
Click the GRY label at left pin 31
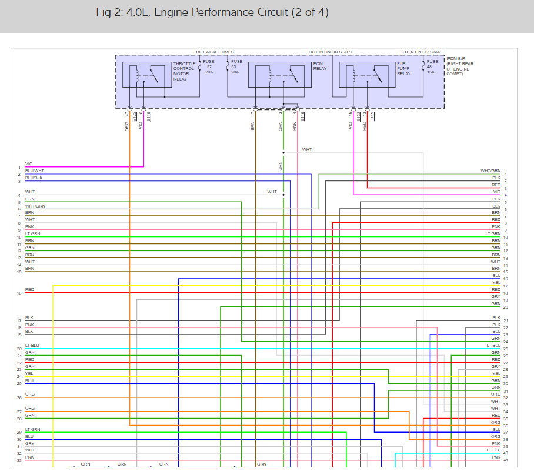click(29, 443)
